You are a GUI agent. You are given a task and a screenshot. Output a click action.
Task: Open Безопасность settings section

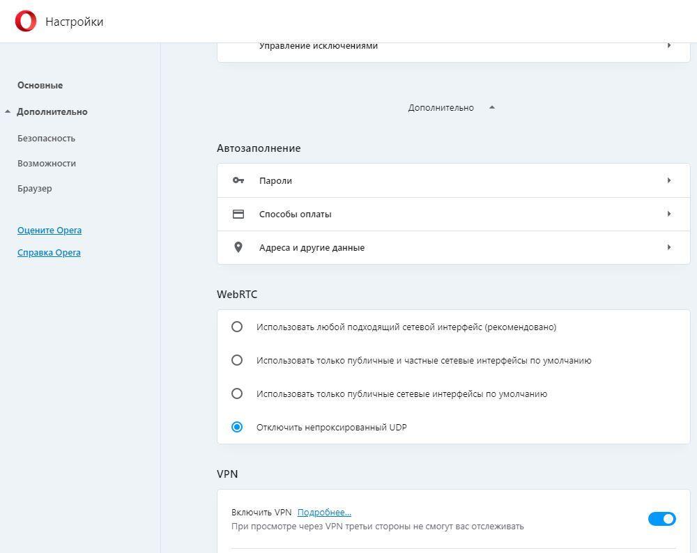(46, 138)
